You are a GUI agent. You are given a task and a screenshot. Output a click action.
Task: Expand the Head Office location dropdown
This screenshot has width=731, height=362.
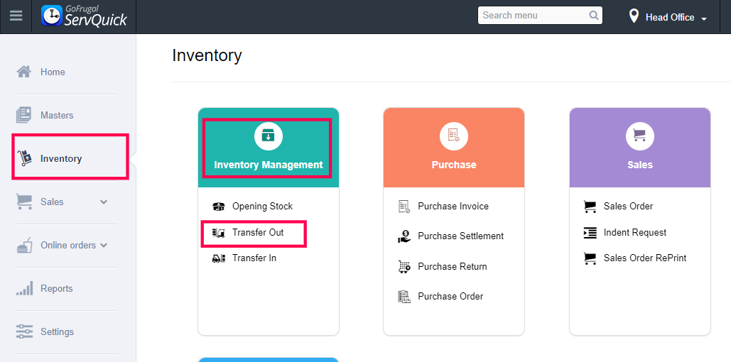703,18
